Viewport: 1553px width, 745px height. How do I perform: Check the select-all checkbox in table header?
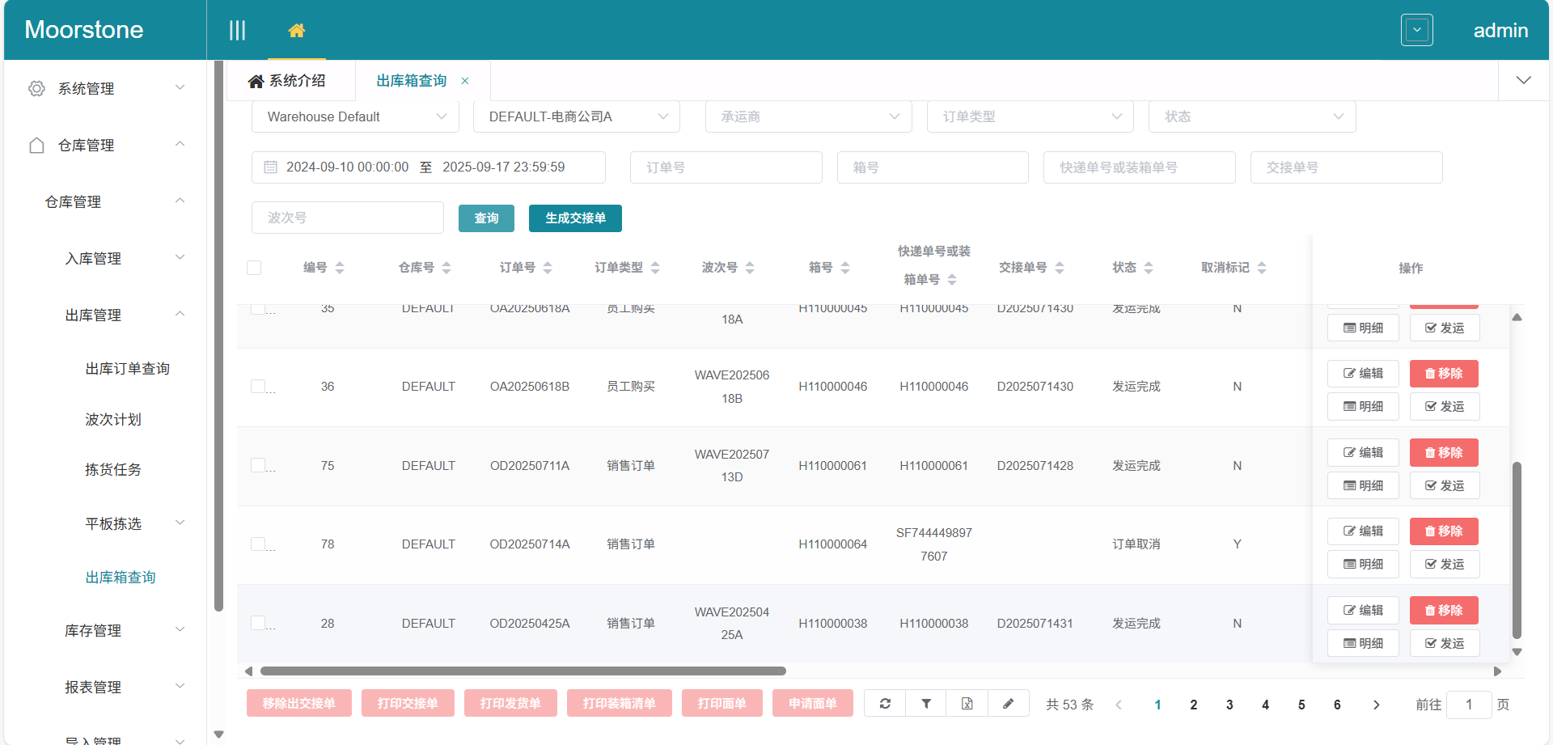click(x=254, y=267)
